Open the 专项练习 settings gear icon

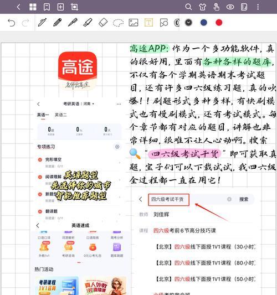coord(117,147)
